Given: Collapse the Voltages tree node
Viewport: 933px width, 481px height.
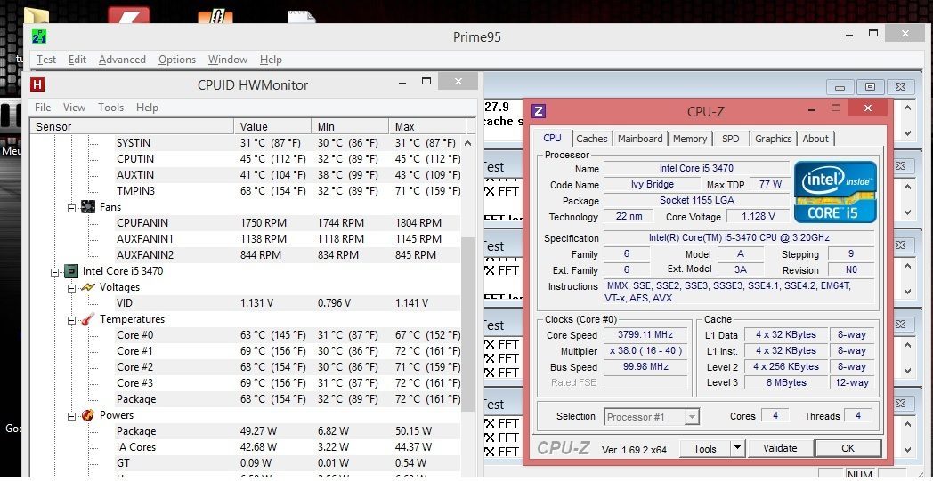Looking at the screenshot, I should (x=72, y=288).
